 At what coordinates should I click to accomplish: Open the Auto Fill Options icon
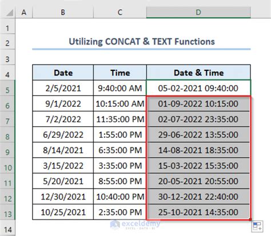257,226
